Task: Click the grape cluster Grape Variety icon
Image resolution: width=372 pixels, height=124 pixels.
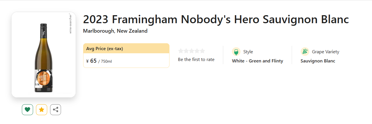Action: point(305,52)
